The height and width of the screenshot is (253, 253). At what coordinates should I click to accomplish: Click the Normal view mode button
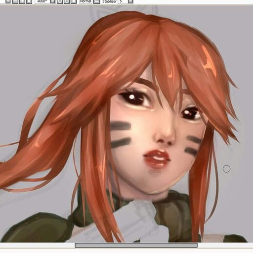[x=85, y=1]
